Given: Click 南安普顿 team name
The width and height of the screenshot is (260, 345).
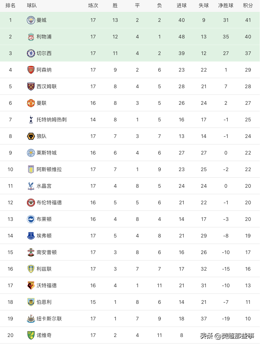Looking at the screenshot, I should click(47, 252).
